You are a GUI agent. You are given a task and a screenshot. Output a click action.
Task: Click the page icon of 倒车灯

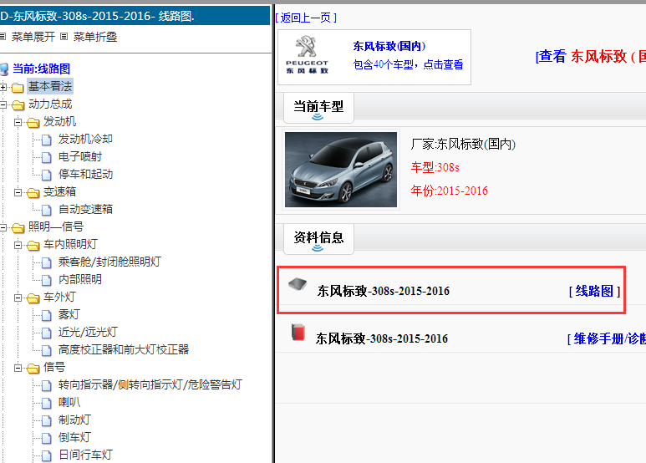pos(47,438)
